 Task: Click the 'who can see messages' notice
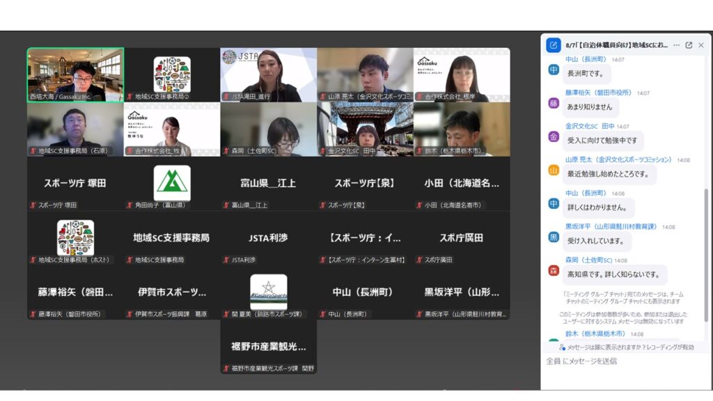[629, 347]
